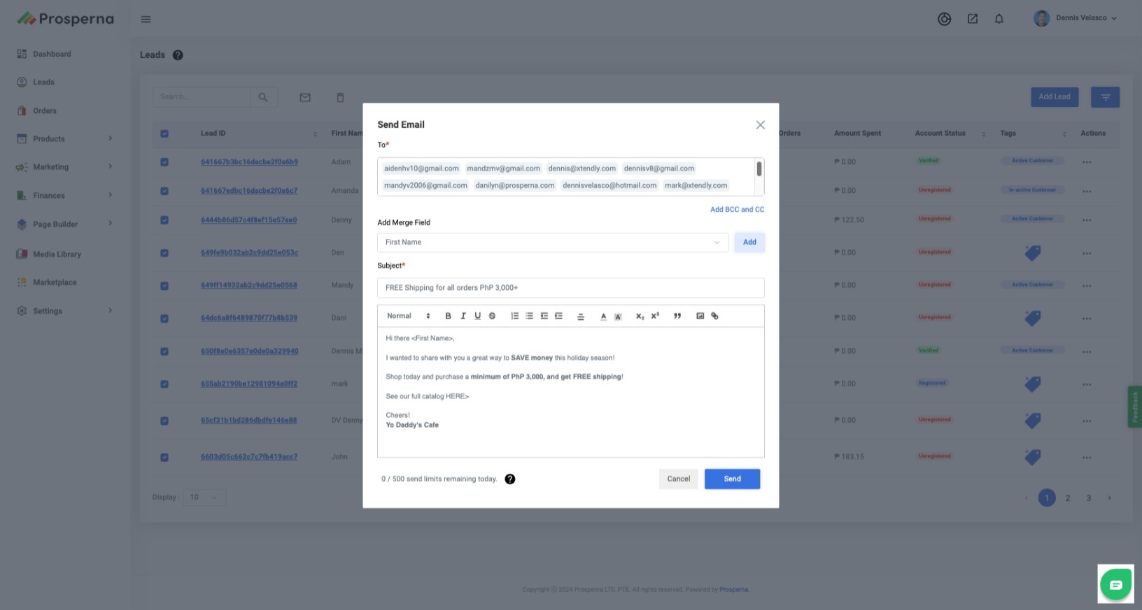Image resolution: width=1142 pixels, height=610 pixels.
Task: Click the underline icon in the editor
Action: click(x=477, y=316)
